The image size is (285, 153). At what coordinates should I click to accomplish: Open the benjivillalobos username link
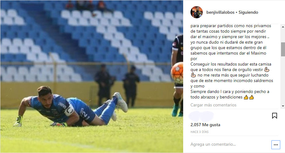220,12
